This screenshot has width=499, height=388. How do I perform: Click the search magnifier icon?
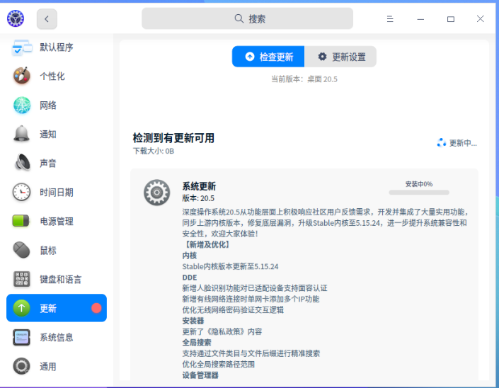coord(239,18)
